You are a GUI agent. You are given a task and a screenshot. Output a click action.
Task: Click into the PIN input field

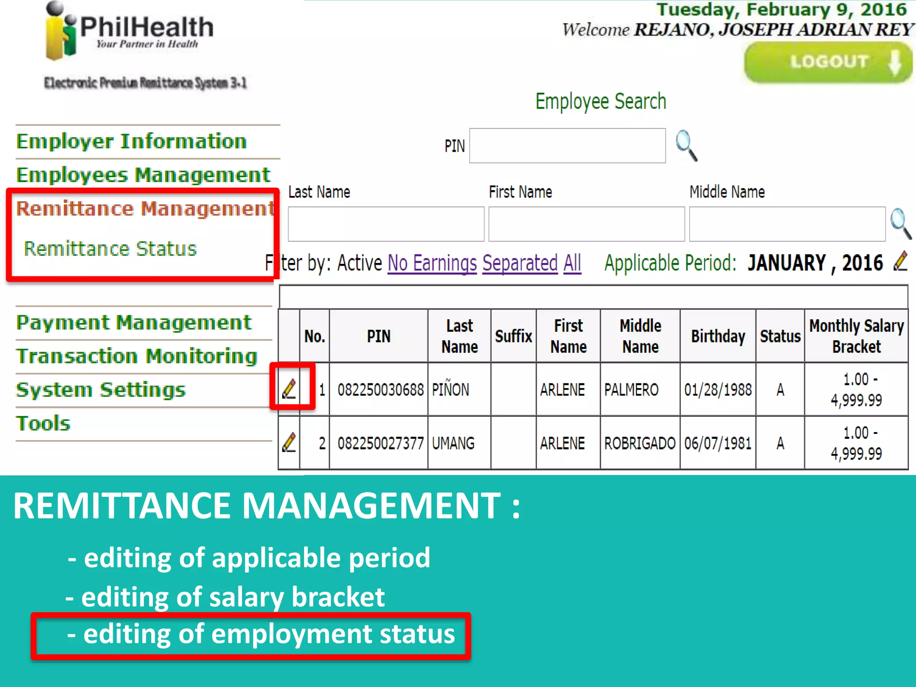pos(567,146)
